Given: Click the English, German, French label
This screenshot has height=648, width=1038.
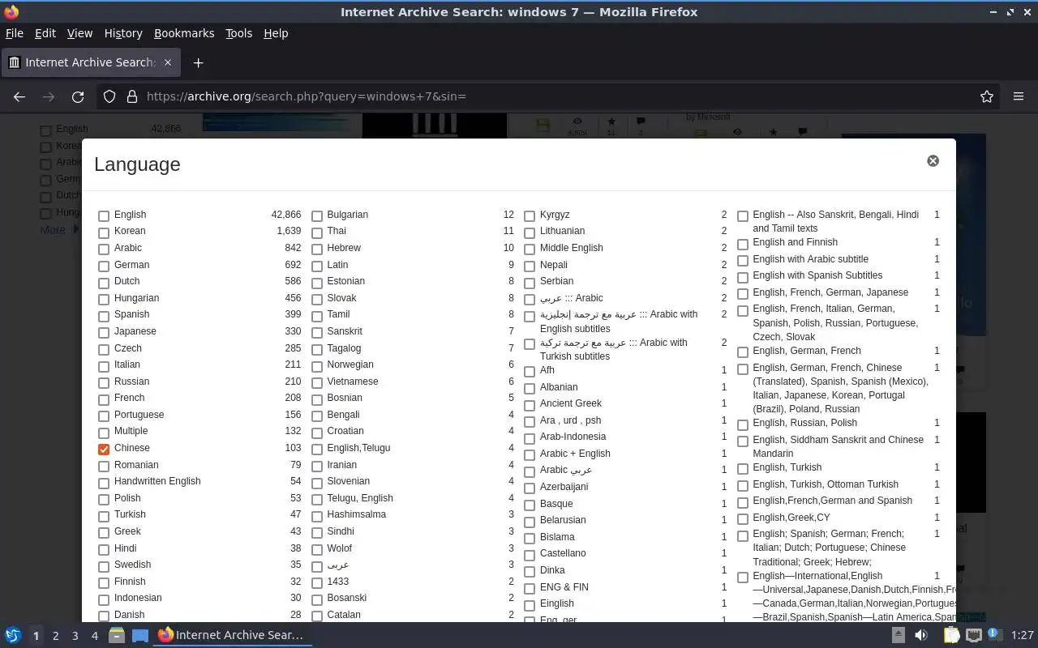Looking at the screenshot, I should pos(807,351).
